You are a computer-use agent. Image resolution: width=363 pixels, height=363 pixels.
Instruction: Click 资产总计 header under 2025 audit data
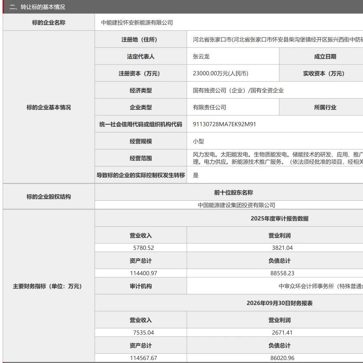141,260
